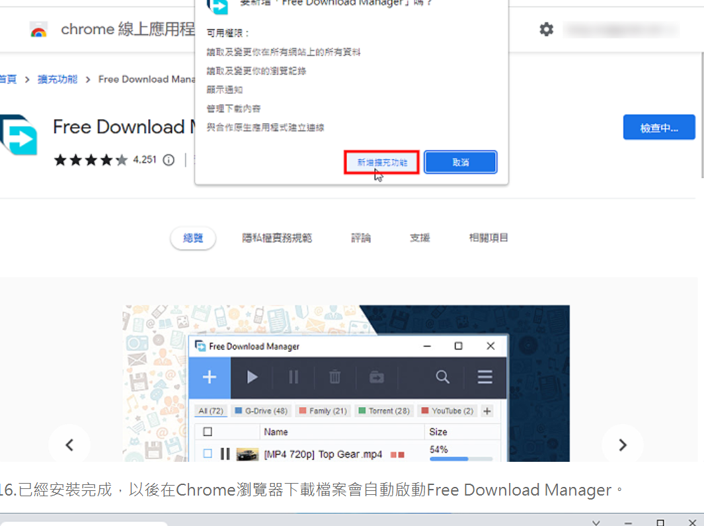Select the YouTube (2) tag filter
This screenshot has height=526, width=704.
448,411
